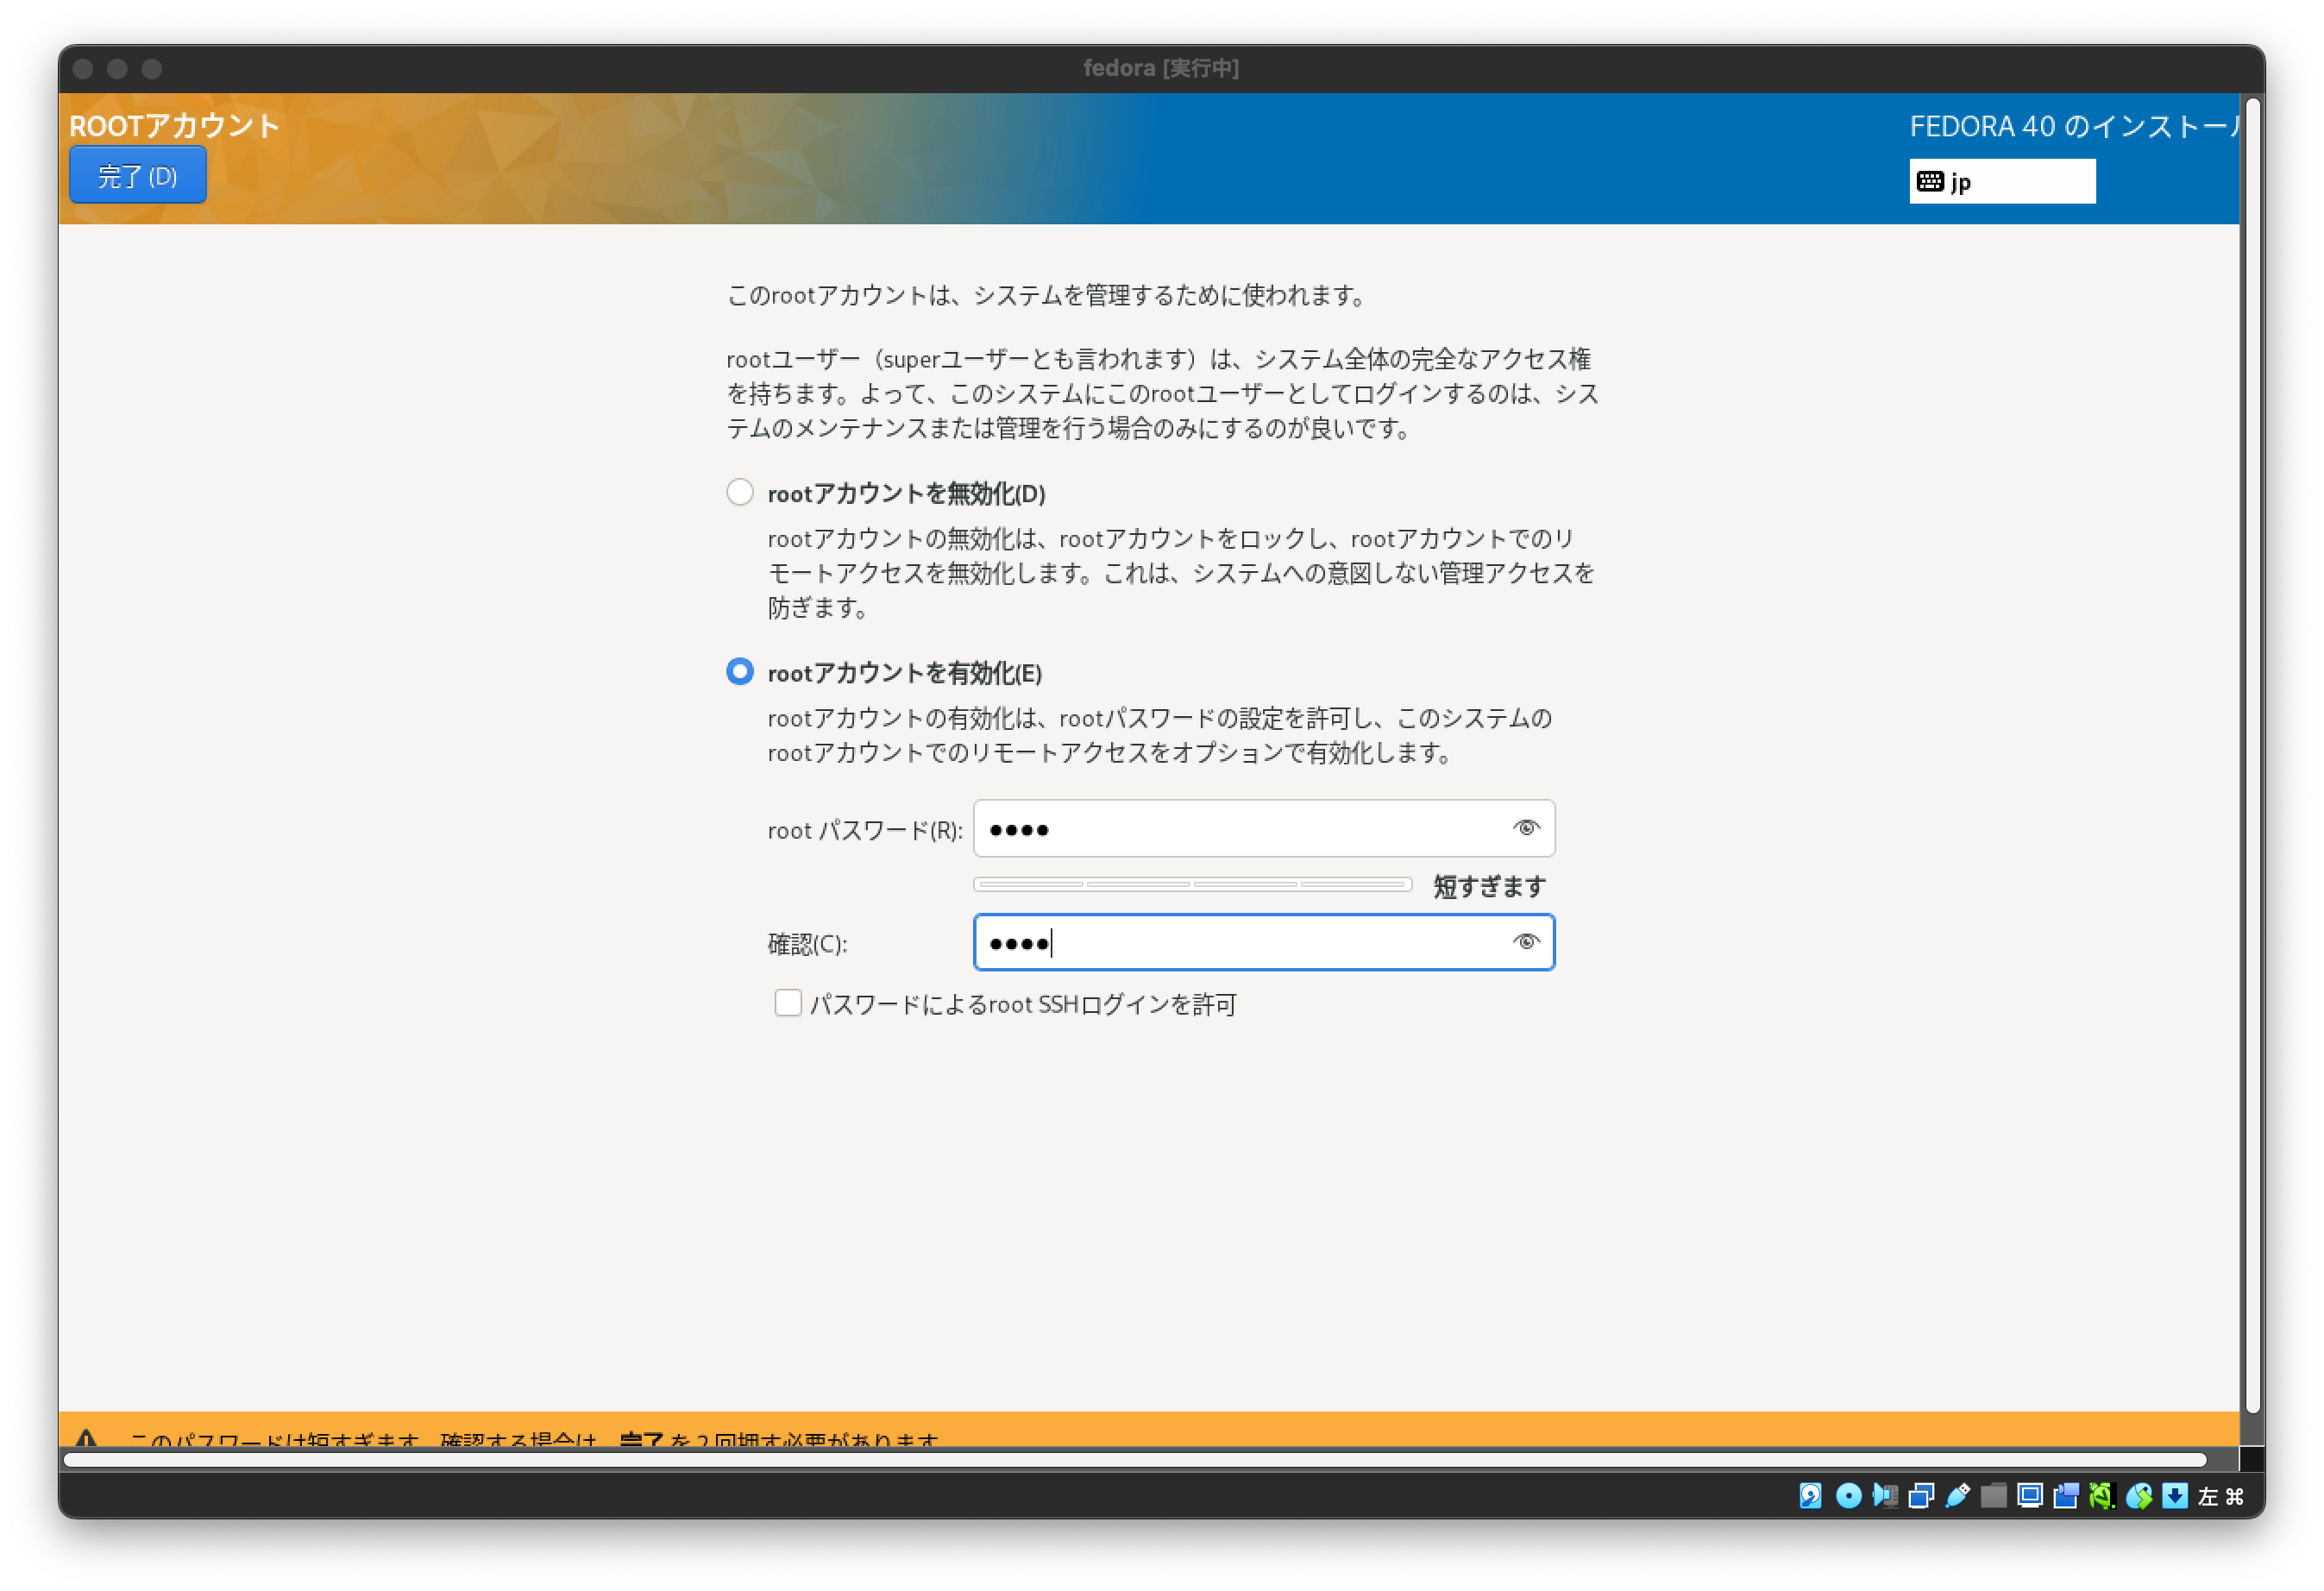Viewport: 2324px width, 1591px height.
Task: Click the mouse integration status icon
Action: (2138, 1496)
